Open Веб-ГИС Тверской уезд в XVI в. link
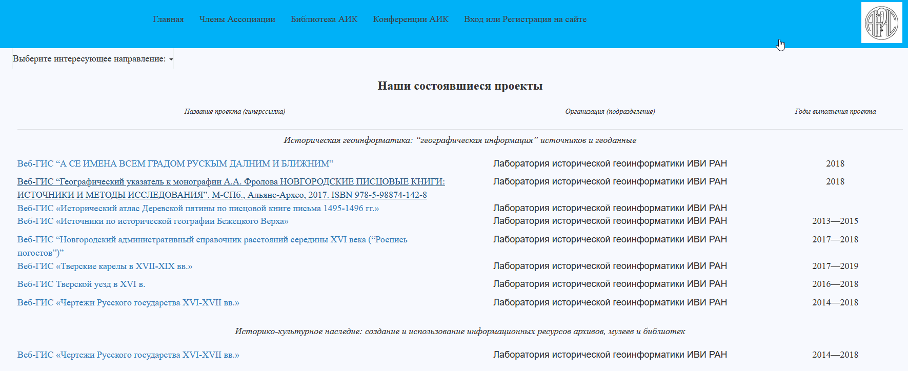 coord(81,284)
